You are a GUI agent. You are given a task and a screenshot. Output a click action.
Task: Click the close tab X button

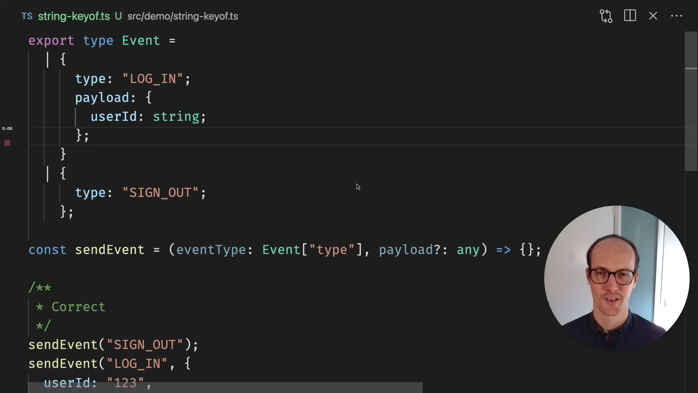(653, 16)
